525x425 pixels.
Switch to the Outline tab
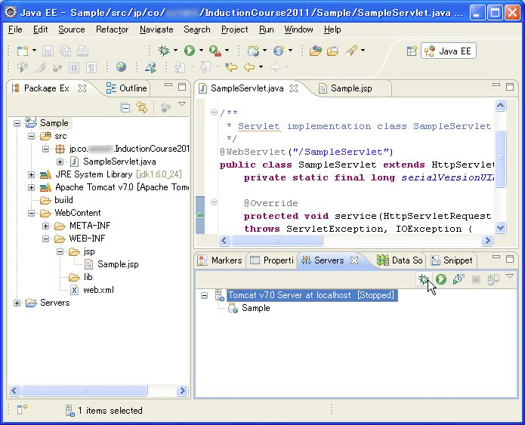click(127, 88)
